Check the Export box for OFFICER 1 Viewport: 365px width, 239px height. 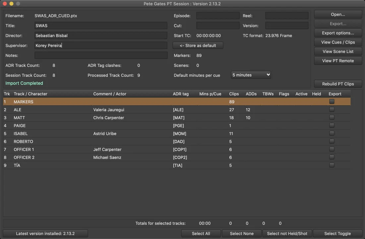tap(332, 149)
